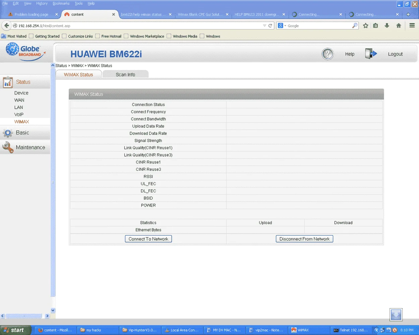Click the Maintenance wrench icon
Image resolution: width=419 pixels, height=335 pixels.
(8, 147)
